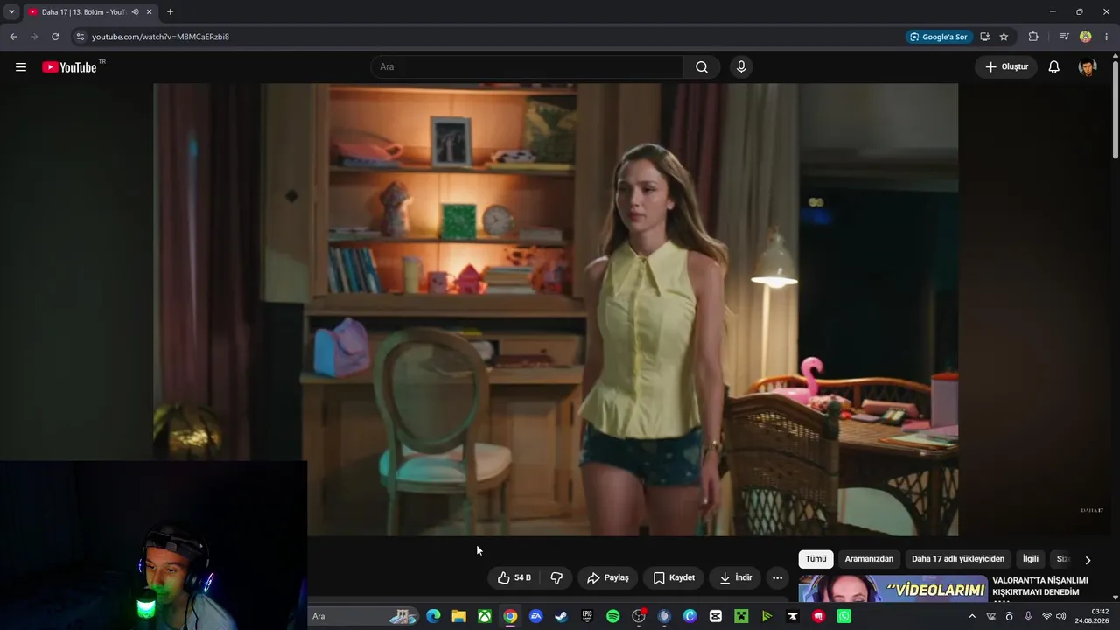The height and width of the screenshot is (630, 1120).
Task: Click the Google'a Sor button
Action: [x=938, y=37]
